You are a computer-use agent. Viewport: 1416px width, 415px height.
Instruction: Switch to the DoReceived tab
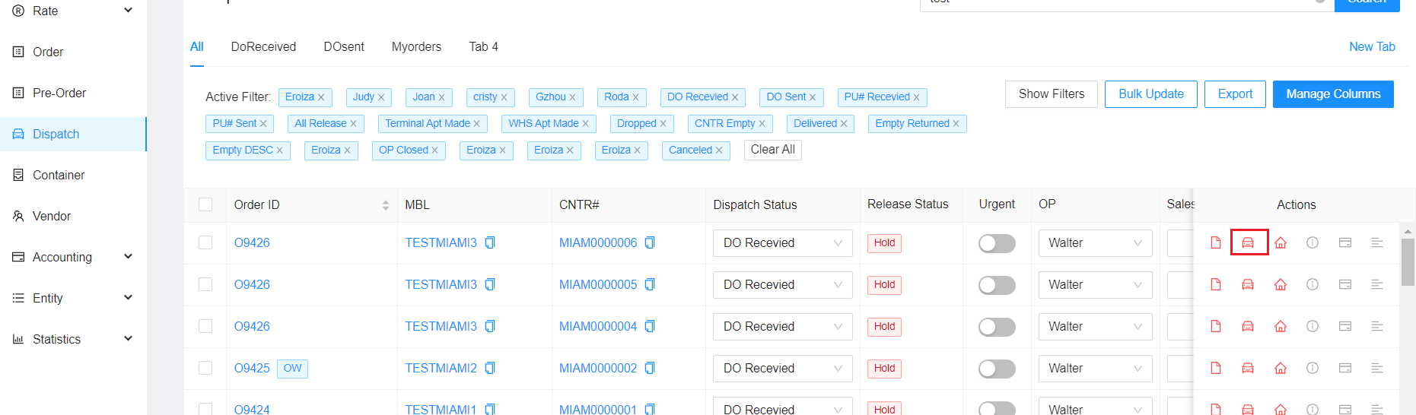(x=263, y=46)
